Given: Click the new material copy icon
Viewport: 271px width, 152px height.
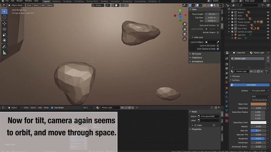Looking at the screenshot, I should click(x=258, y=71).
